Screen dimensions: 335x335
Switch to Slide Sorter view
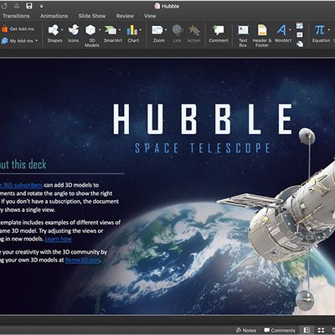click(321, 330)
